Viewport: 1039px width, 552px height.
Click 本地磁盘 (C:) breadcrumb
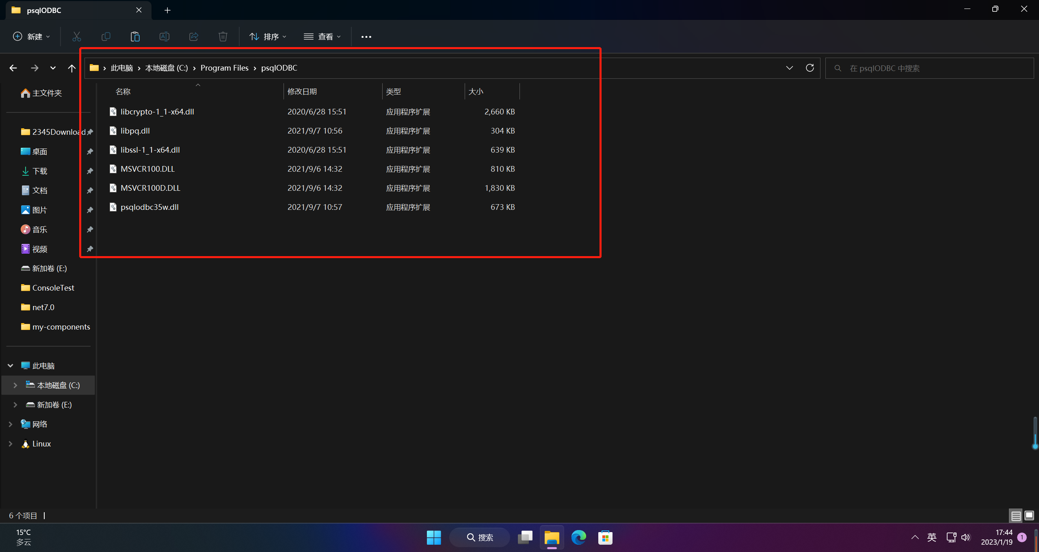pyautogui.click(x=167, y=68)
